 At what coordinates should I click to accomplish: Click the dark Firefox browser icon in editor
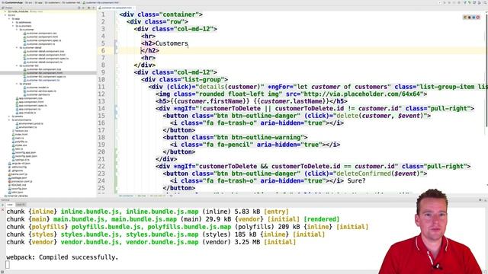[470, 18]
